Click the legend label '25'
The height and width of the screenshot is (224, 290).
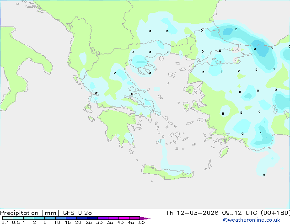click(x=89, y=222)
